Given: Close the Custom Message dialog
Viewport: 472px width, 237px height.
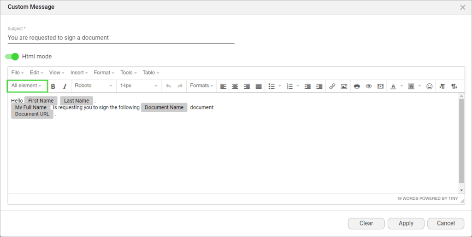Looking at the screenshot, I should [x=463, y=7].
